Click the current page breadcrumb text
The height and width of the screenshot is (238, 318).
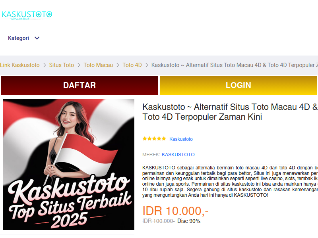[x=235, y=65]
